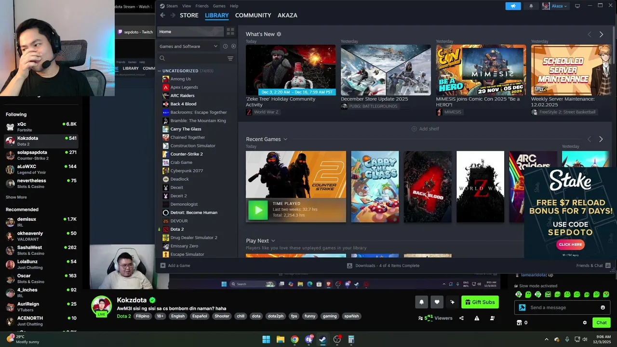The image size is (617, 347).
Task: Open Windows Start button on taskbar
Action: (x=266, y=340)
